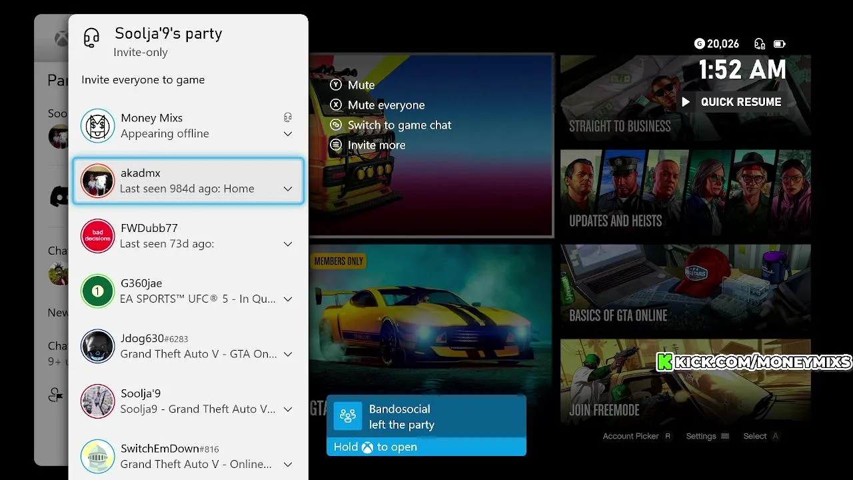Open Jdog630 avatar picture

click(97, 347)
